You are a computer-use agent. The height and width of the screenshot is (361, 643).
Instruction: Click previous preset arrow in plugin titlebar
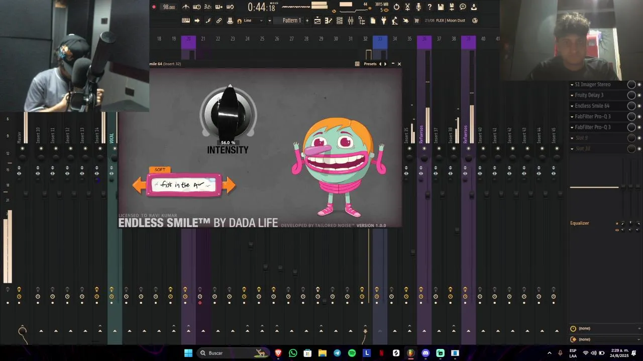(x=380, y=64)
